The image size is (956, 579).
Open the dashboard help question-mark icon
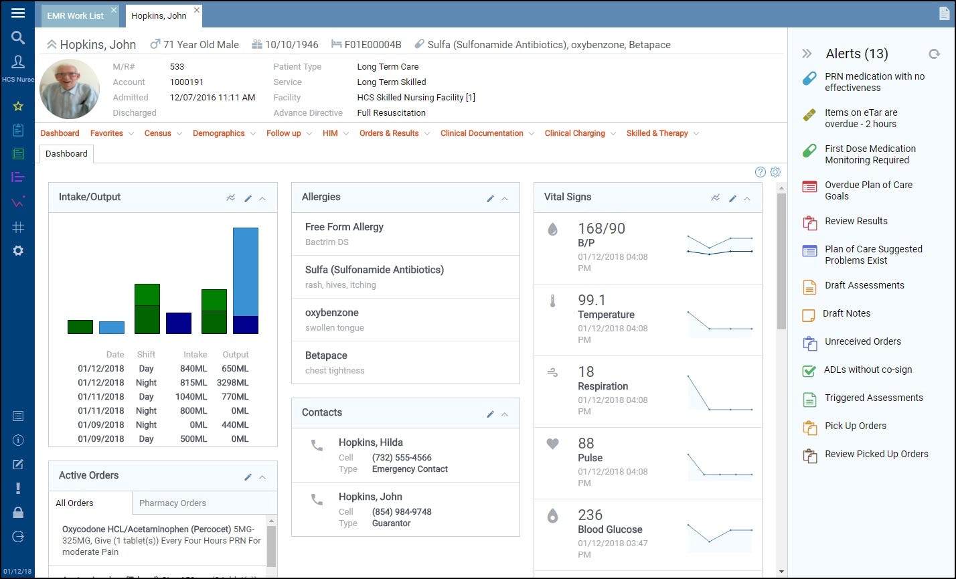pos(760,172)
